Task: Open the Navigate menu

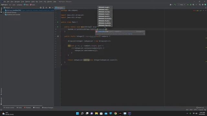Action: 17,2
